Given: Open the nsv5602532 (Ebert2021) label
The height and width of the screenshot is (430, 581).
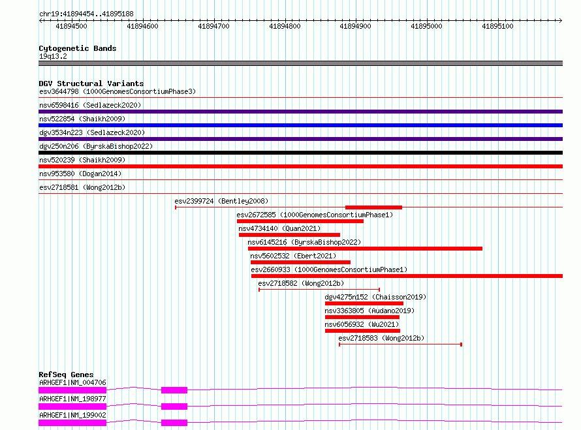Looking at the screenshot, I should click(293, 256).
